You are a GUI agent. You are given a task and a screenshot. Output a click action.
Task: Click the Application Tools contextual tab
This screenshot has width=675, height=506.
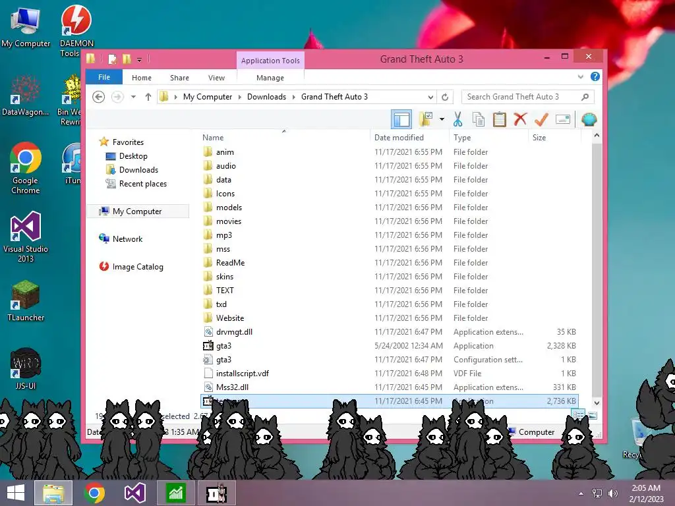click(x=270, y=61)
